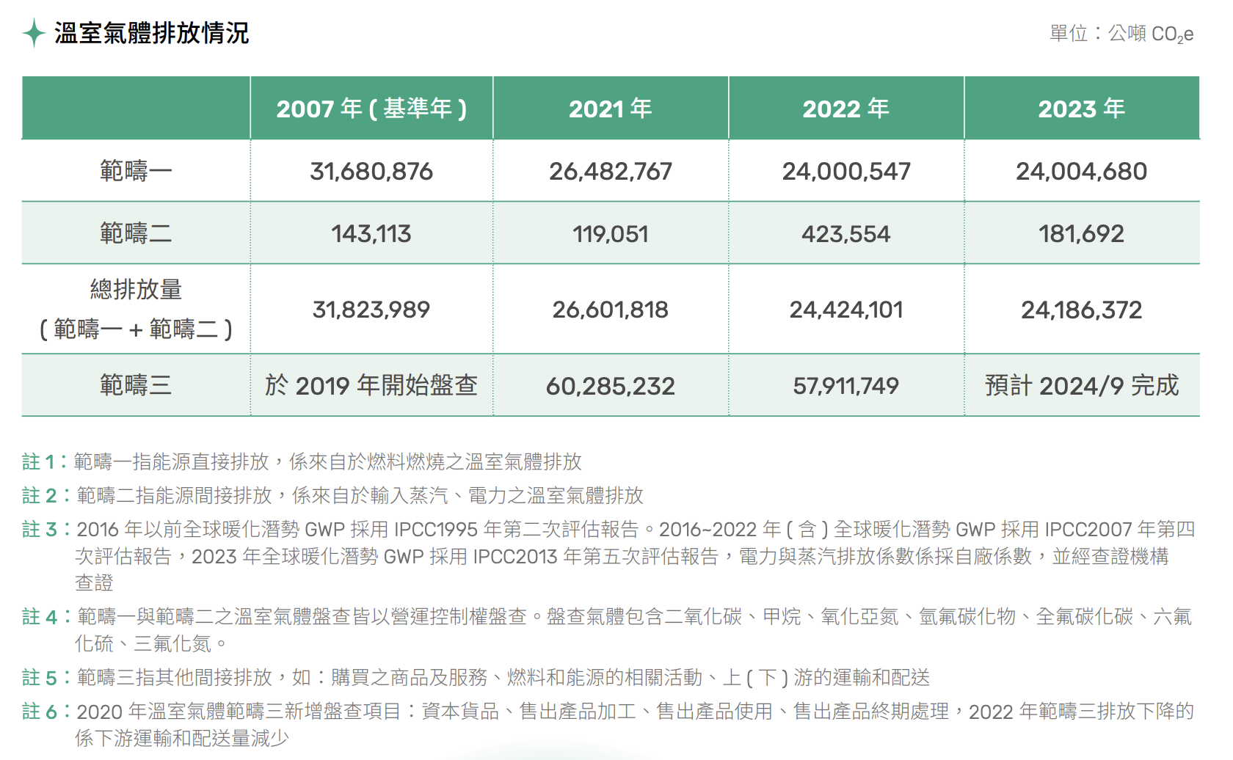This screenshot has height=760, width=1233.
Task: Select the heading 溫室氣體排放情況
Action: pyautogui.click(x=152, y=34)
